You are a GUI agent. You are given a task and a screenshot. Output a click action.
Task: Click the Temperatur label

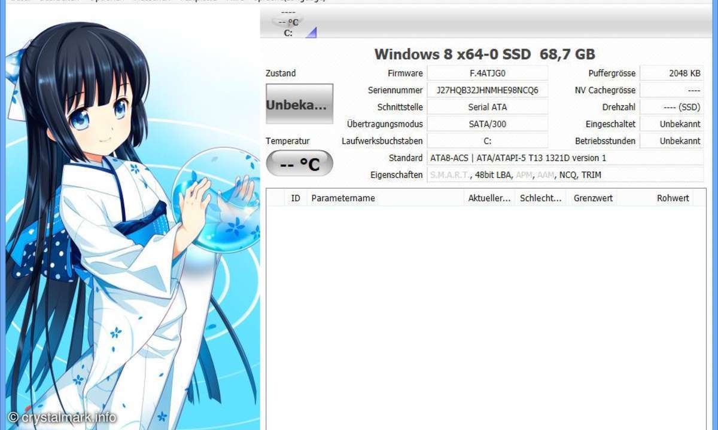tap(288, 141)
